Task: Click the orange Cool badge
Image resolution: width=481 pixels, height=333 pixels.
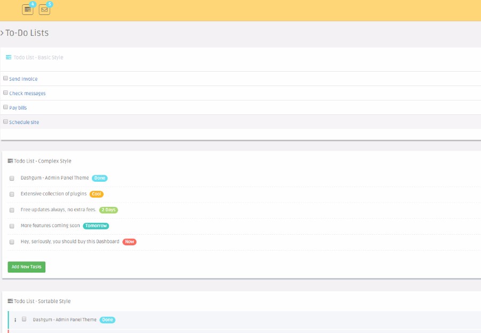Action: click(x=97, y=194)
